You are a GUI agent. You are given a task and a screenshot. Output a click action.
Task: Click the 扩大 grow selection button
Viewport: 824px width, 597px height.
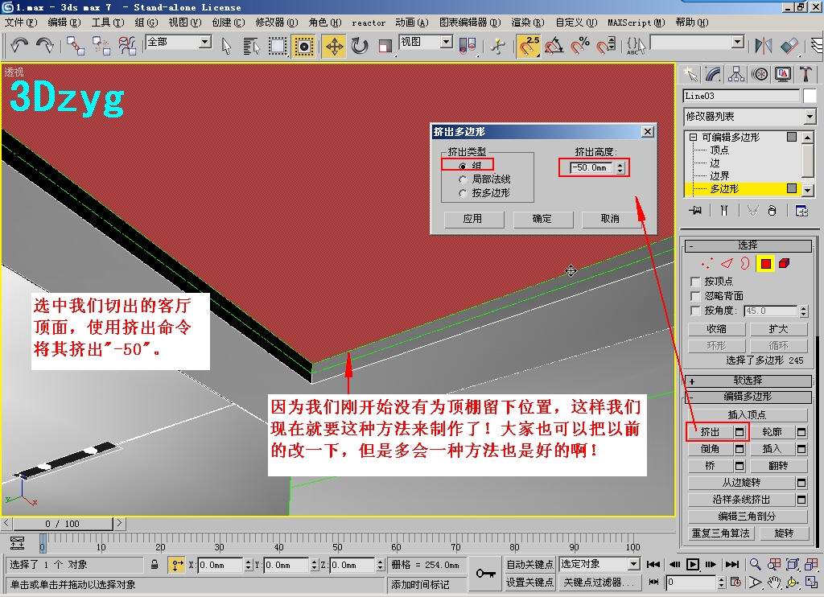[x=779, y=330]
